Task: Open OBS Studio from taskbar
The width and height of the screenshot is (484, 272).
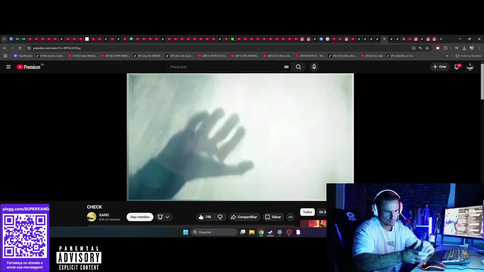Action: coord(289,232)
